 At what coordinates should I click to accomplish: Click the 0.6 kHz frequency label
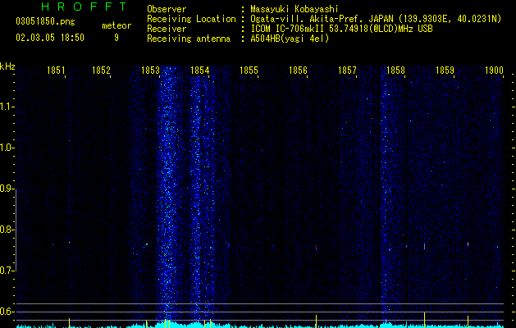(7, 312)
